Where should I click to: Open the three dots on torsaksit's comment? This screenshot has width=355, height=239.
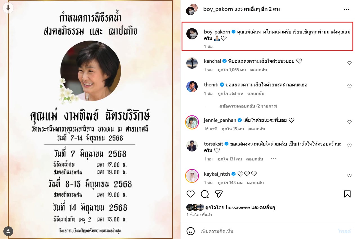273,159
